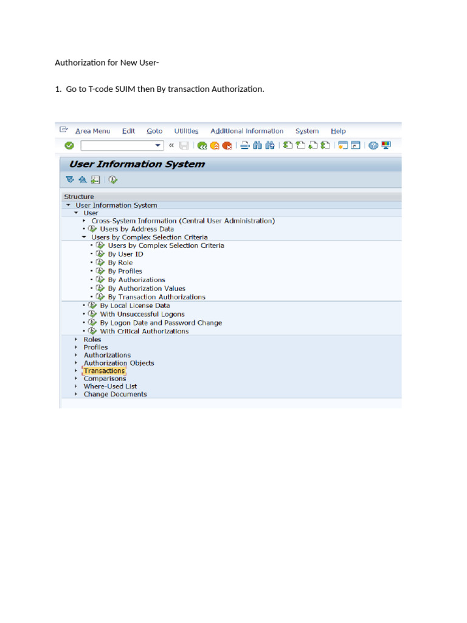Click the Expand Subtree icon
The width and height of the screenshot is (467, 623).
click(70, 179)
